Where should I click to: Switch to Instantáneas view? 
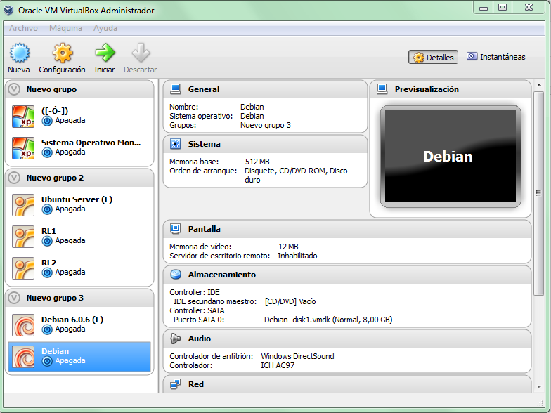[x=496, y=56]
